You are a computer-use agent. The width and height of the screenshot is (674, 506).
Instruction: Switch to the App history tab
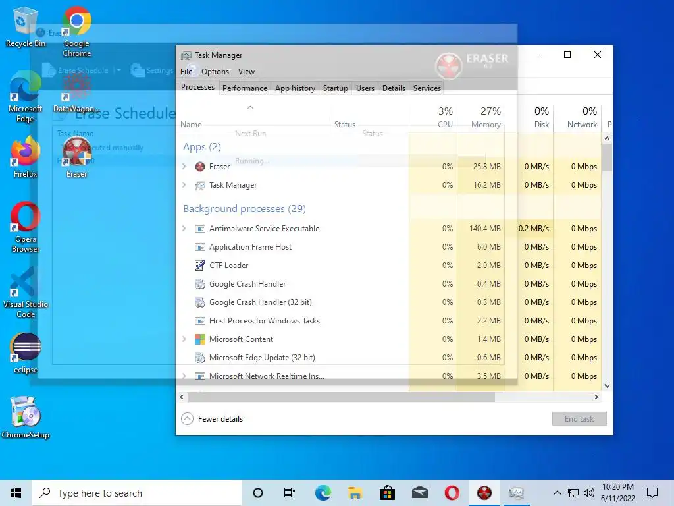pos(295,88)
